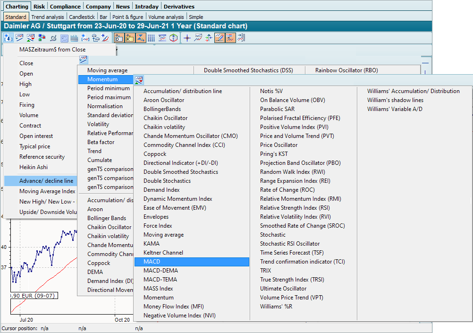
Task: Expand the Moving Average Index menu entry
Action: point(47,191)
